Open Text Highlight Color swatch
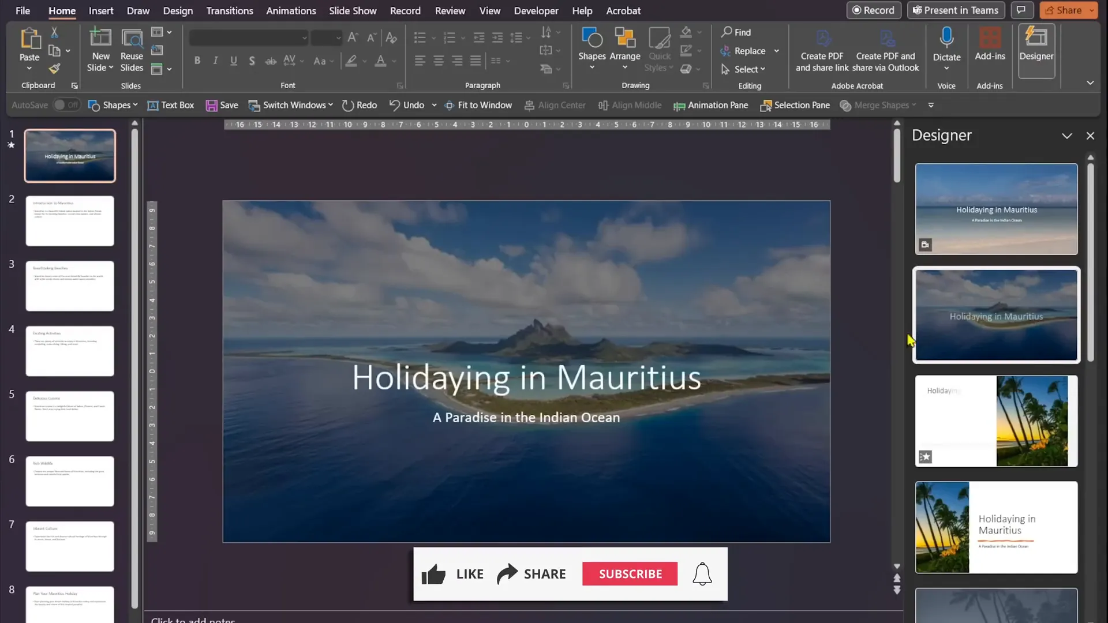The height and width of the screenshot is (623, 1108). pyautogui.click(x=351, y=61)
